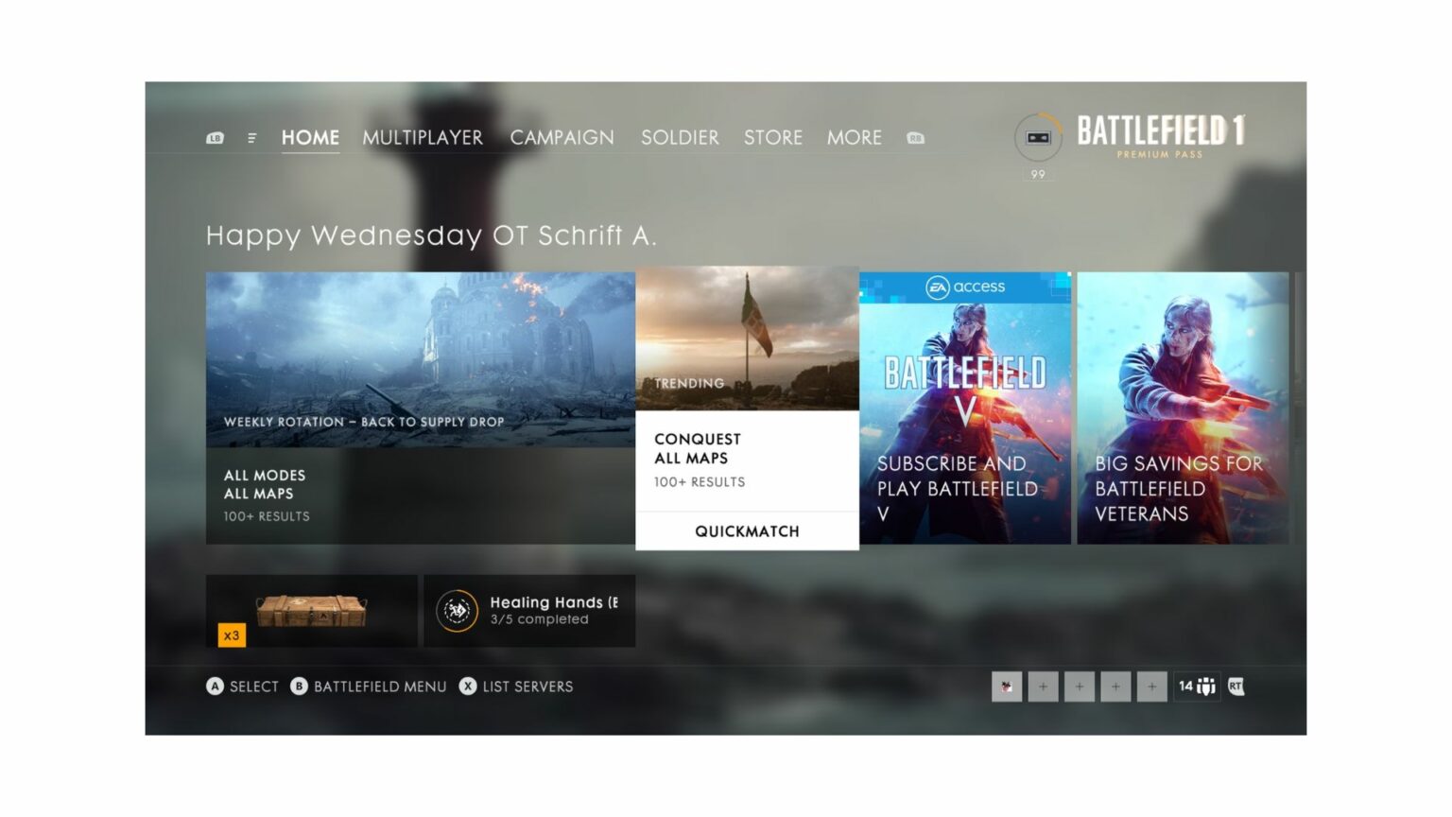Click 100+ Results under All Modes
This screenshot has width=1452, height=817.
coord(267,516)
